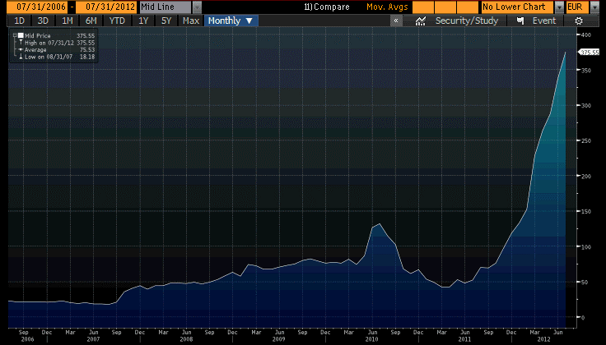Select the YTD range tab

point(117,21)
